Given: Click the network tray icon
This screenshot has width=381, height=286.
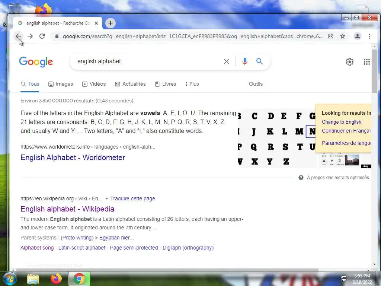Looking at the screenshot, I should point(343,279).
